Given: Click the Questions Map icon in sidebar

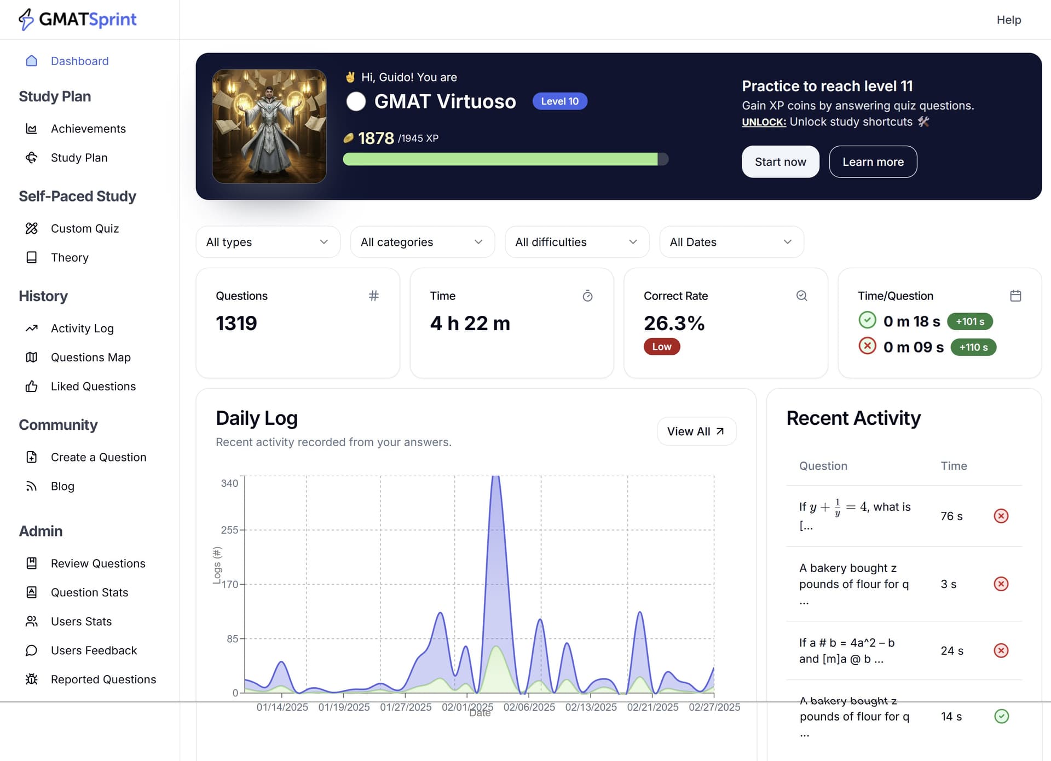Looking at the screenshot, I should [x=31, y=357].
